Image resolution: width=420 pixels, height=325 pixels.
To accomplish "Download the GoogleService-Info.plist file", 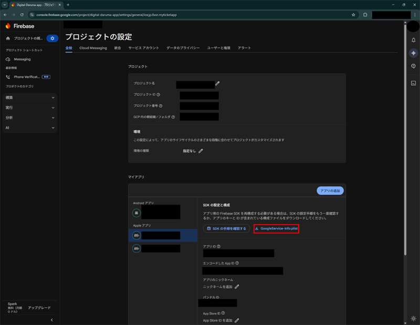I will (276, 229).
